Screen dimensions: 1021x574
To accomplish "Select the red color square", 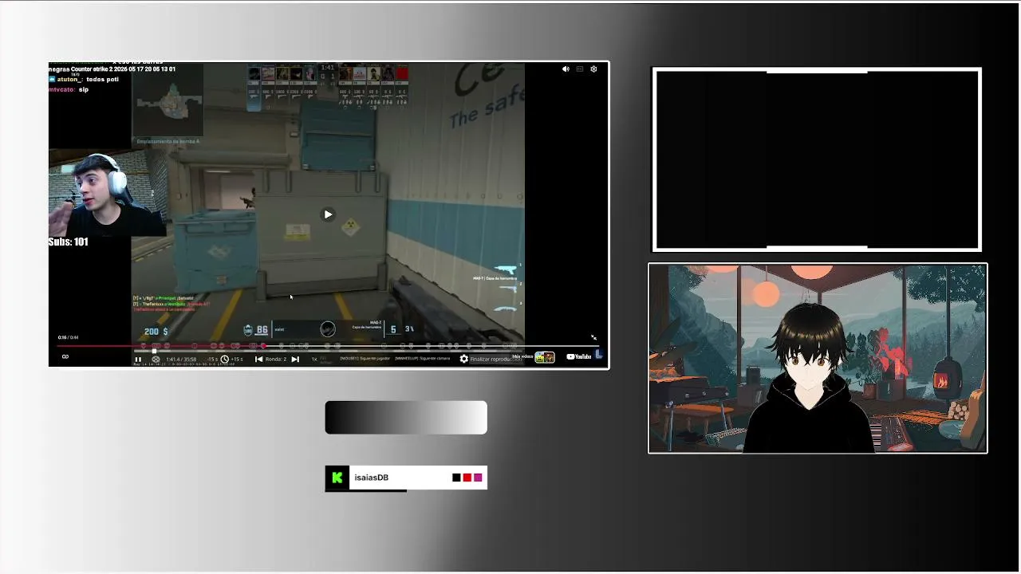I will (467, 478).
